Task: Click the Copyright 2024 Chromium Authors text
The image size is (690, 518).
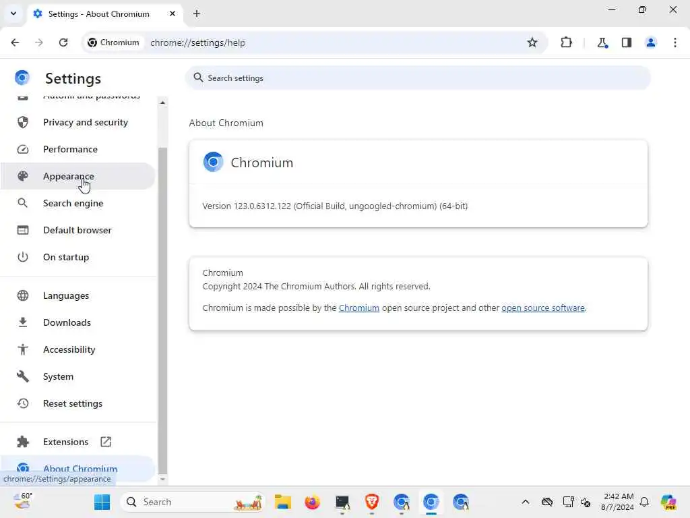Action: 317,286
